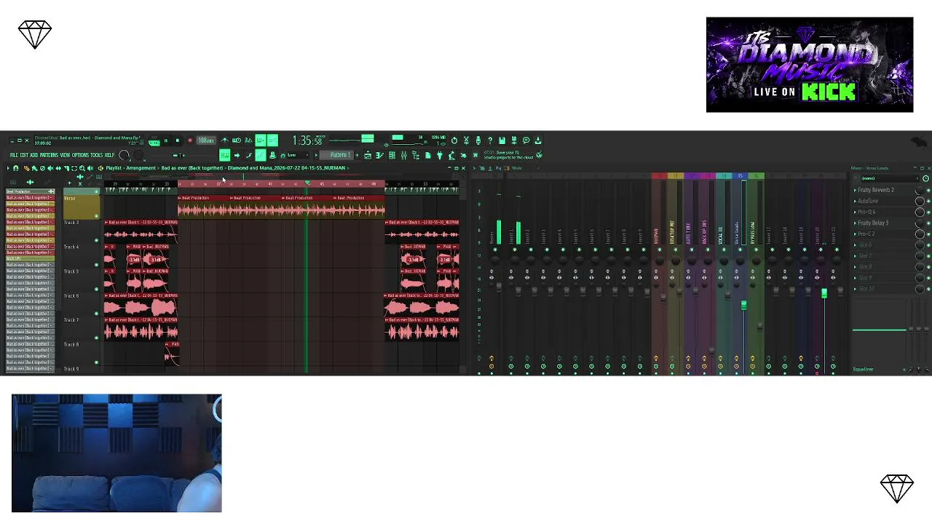Open the mixer input (none) dropdown
Image resolution: width=932 pixels, height=524 pixels.
tap(889, 178)
